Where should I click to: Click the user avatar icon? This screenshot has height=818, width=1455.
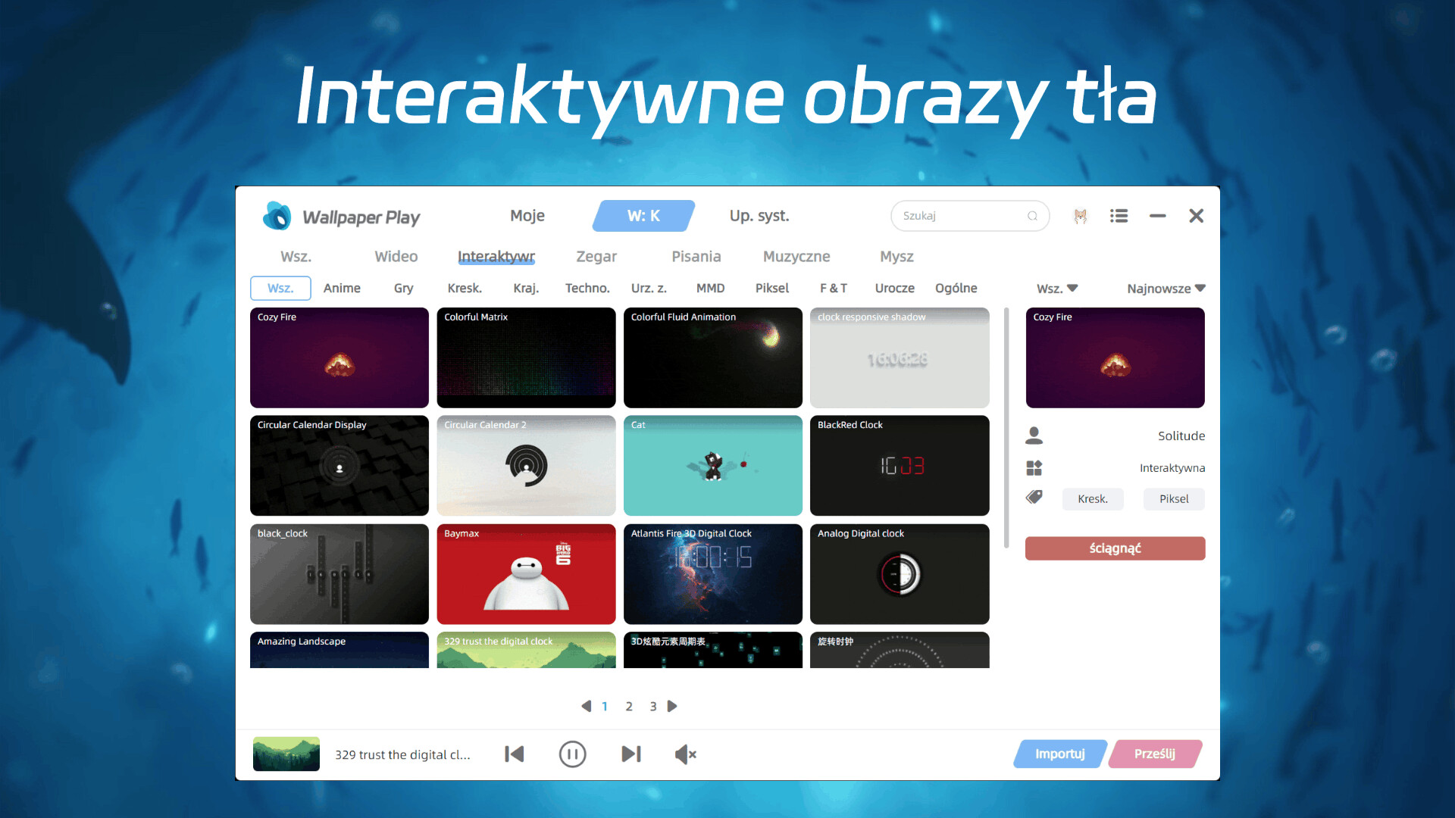click(1081, 216)
